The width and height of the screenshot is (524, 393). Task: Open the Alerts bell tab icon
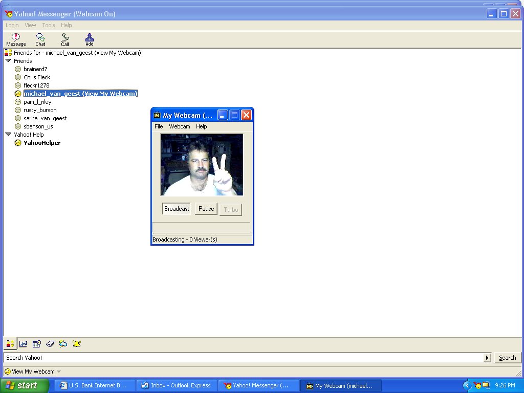click(x=77, y=343)
